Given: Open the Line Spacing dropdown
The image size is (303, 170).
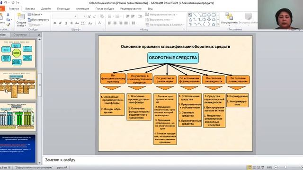Looking at the screenshot, I should [141, 17].
